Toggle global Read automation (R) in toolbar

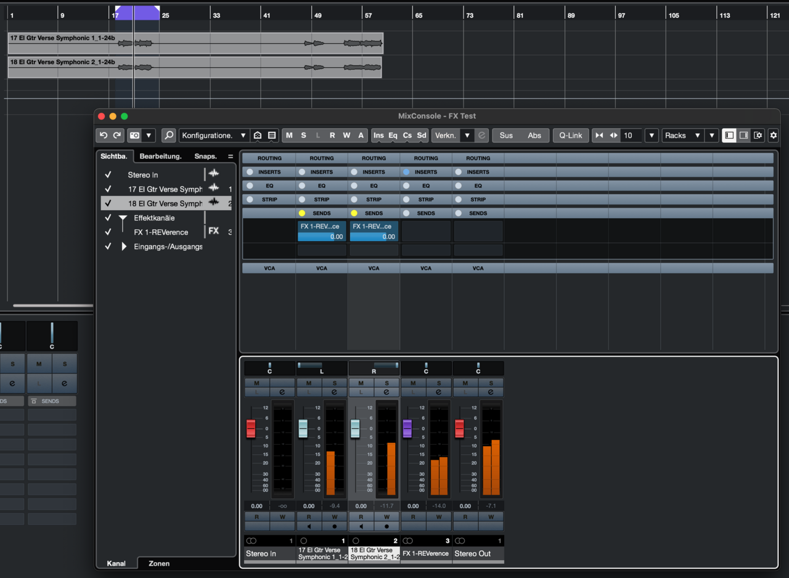click(x=332, y=136)
